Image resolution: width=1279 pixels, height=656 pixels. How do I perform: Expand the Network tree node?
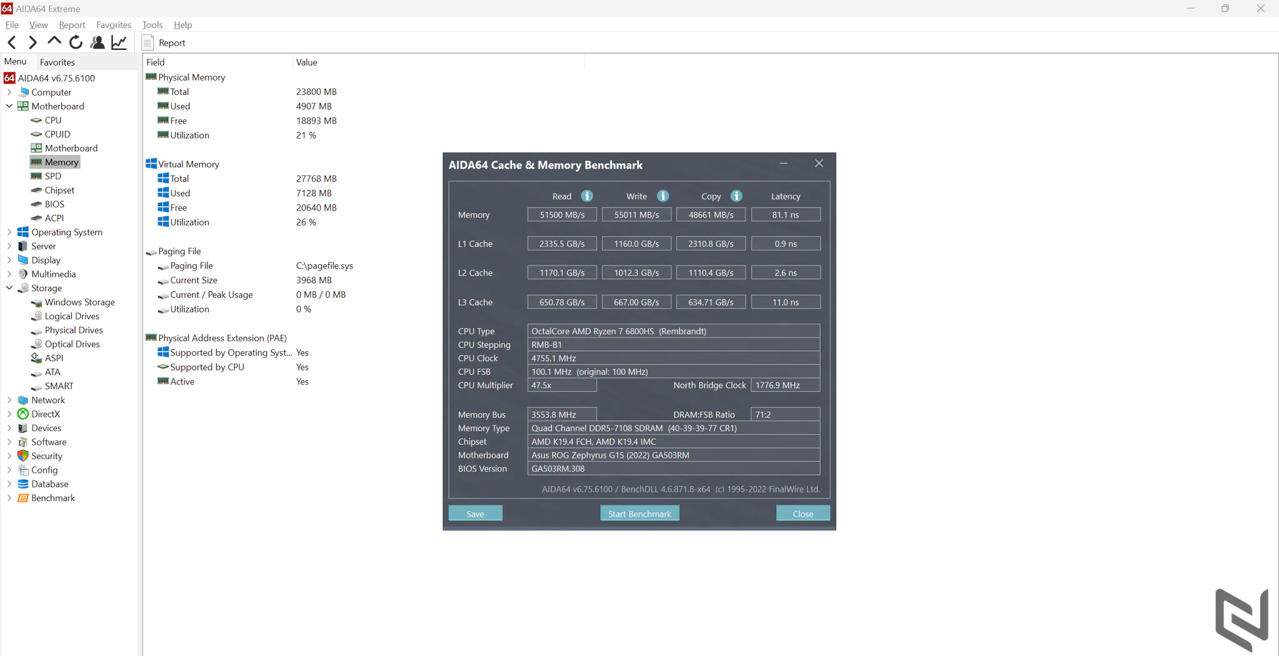9,400
